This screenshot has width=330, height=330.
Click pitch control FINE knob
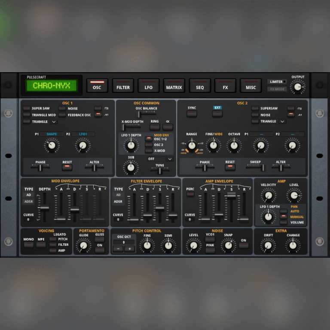click(x=147, y=245)
